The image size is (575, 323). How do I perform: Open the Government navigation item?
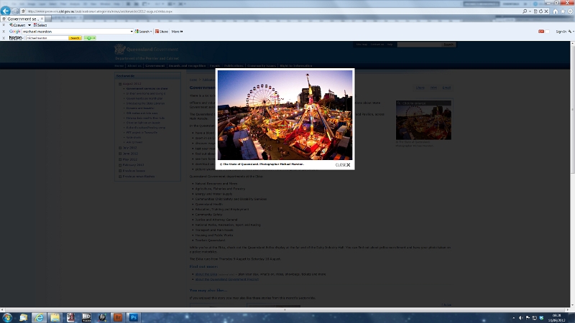coord(155,66)
